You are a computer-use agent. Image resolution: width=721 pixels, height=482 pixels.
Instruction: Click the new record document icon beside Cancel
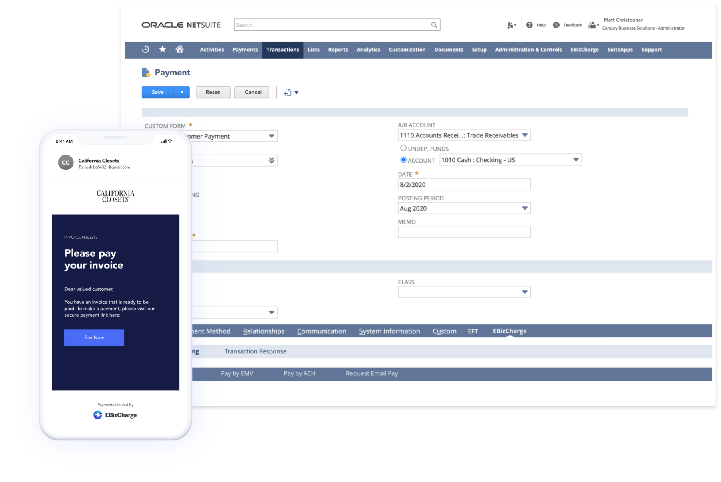pos(287,92)
